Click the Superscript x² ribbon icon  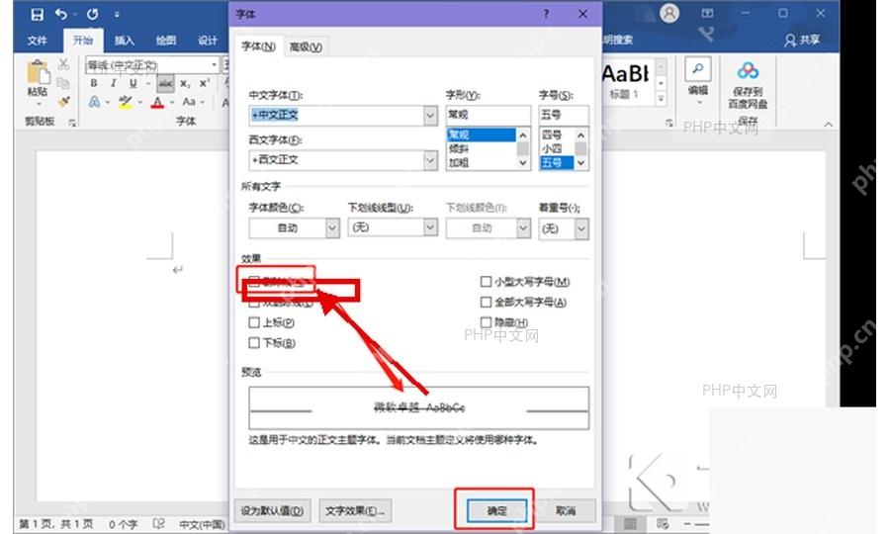(x=205, y=83)
